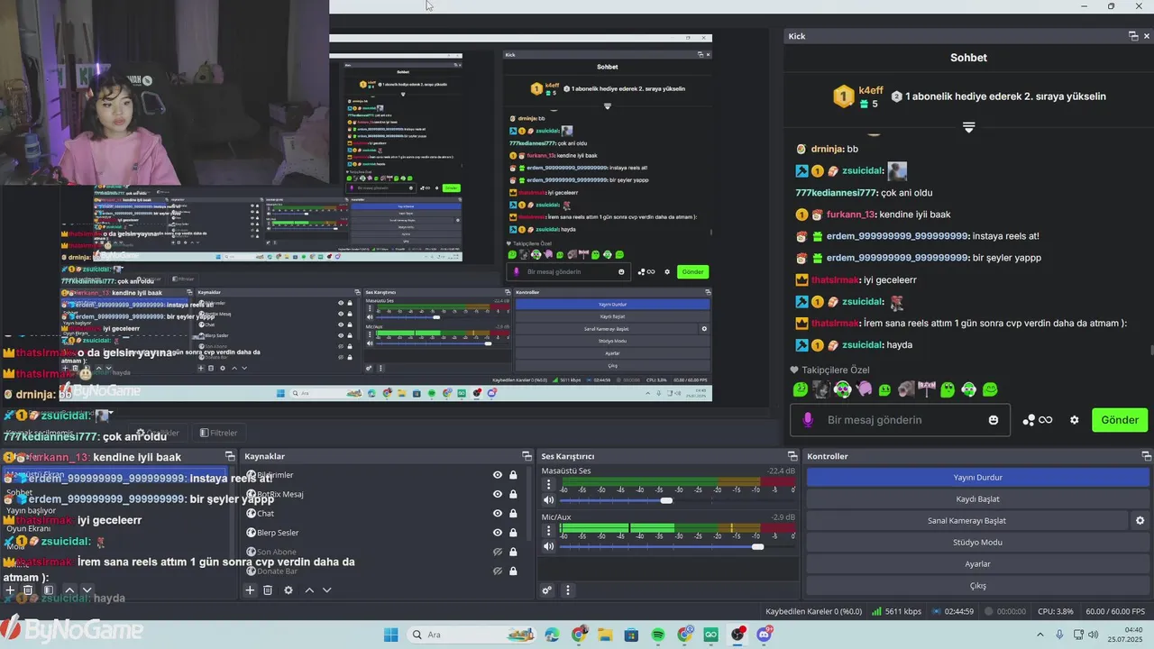Mute the Masaüstü Ses channel
Image resolution: width=1154 pixels, height=649 pixels.
point(548,500)
